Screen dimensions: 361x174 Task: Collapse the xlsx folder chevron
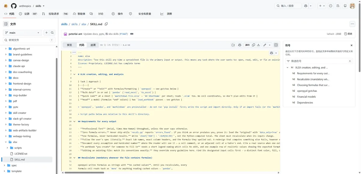click(6, 142)
